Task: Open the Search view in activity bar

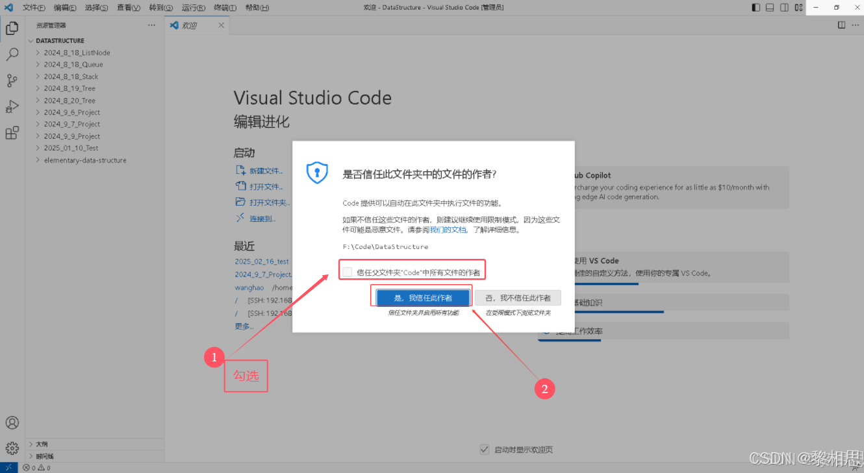Action: click(12, 55)
